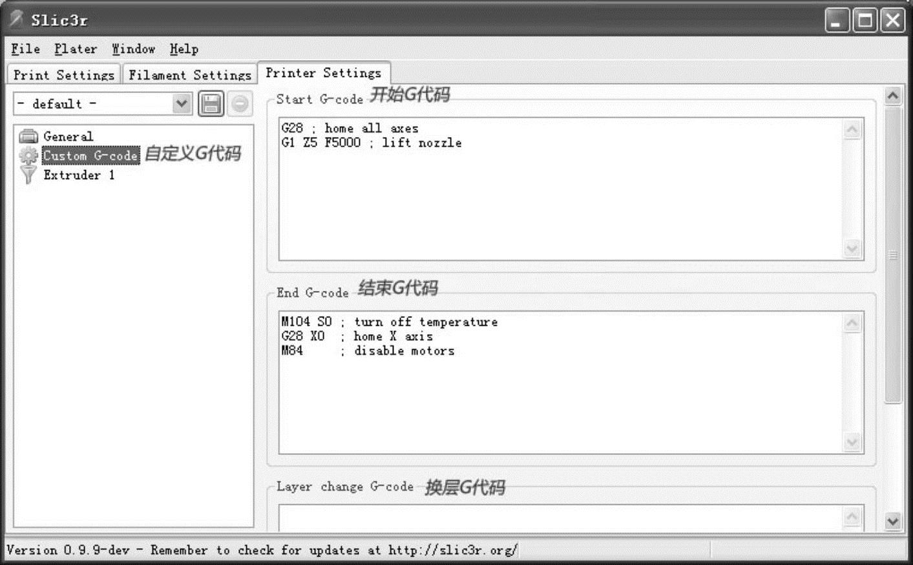
Task: Click the End G-code box scroll up arrow
Action: coord(852,323)
